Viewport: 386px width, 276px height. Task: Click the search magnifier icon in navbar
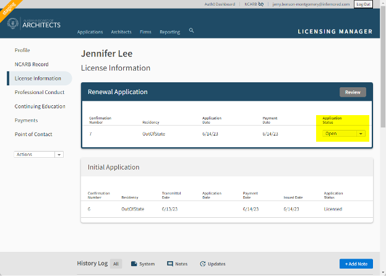tap(192, 30)
